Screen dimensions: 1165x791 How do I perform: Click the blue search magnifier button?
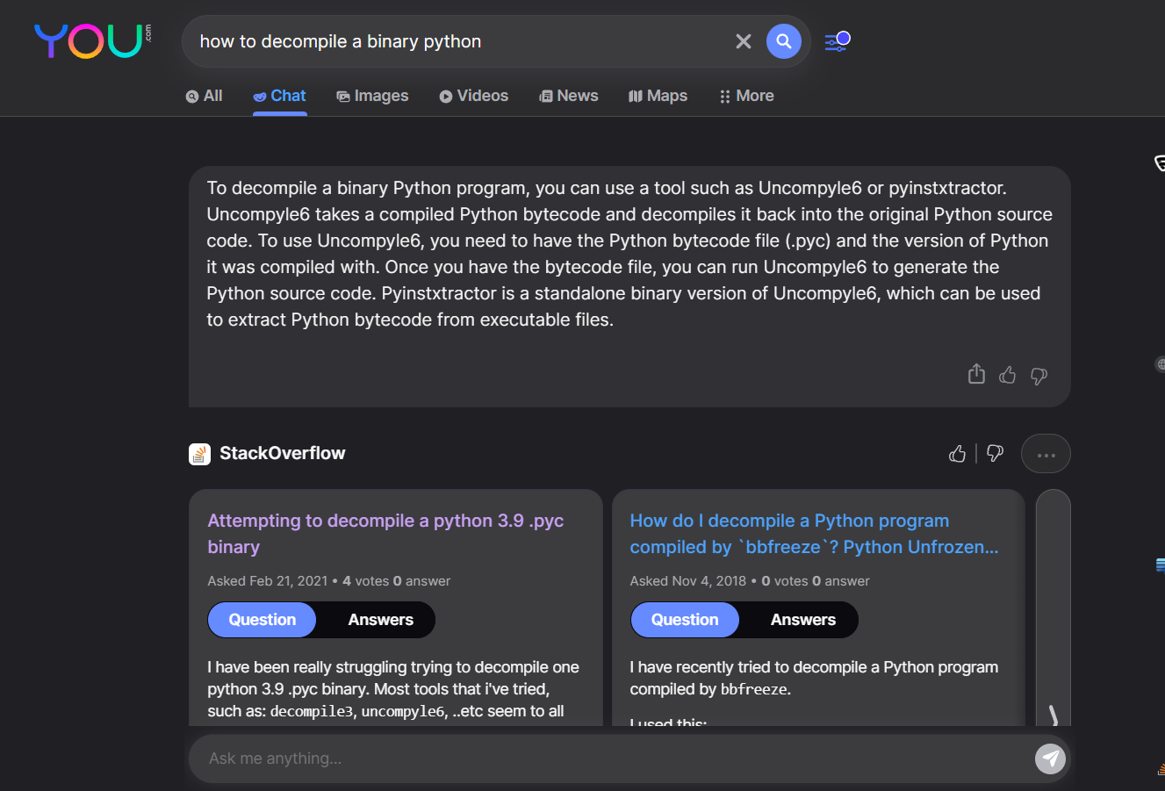pyautogui.click(x=784, y=41)
